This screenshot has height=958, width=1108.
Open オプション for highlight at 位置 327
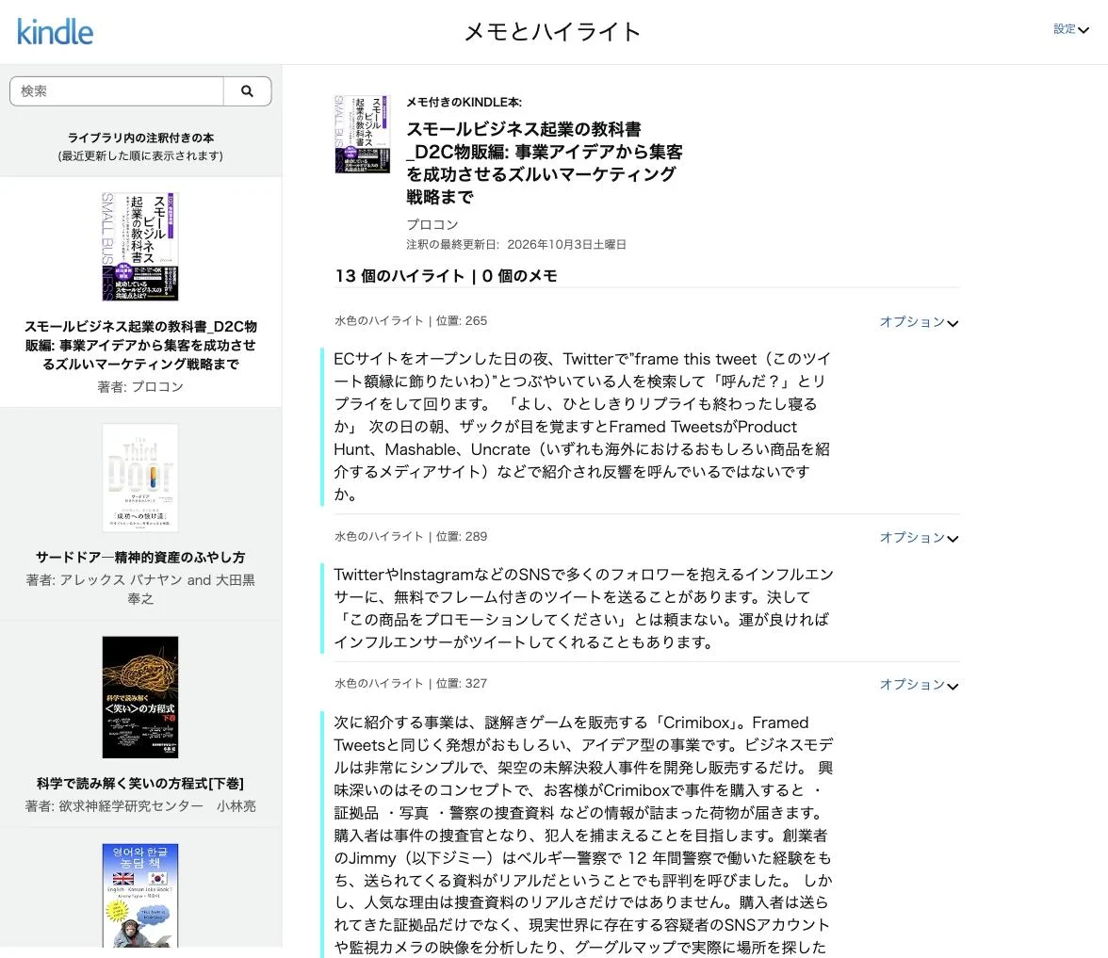click(919, 685)
